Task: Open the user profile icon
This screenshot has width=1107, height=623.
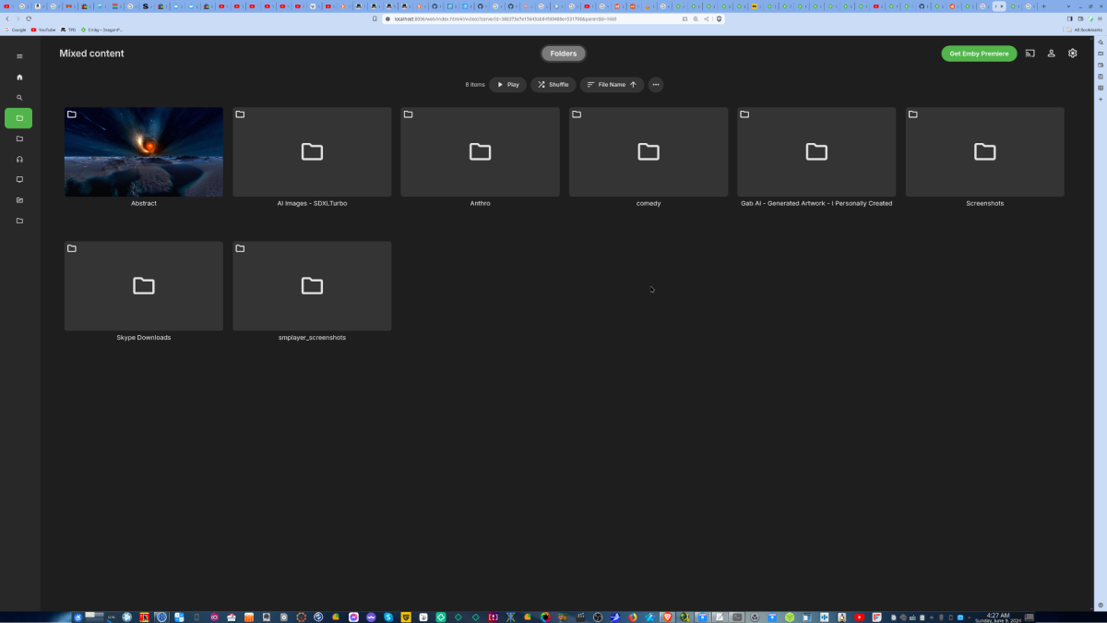Action: 1051,54
